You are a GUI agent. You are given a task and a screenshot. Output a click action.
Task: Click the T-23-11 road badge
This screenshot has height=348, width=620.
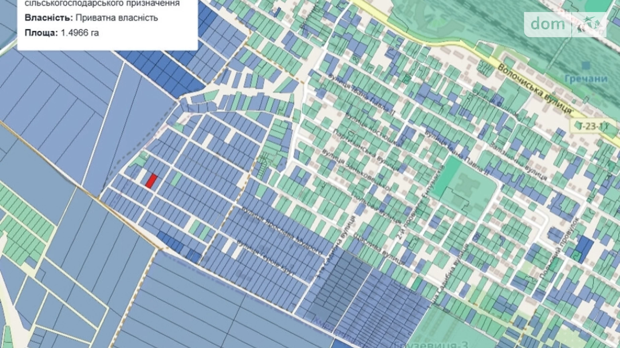[x=594, y=126]
